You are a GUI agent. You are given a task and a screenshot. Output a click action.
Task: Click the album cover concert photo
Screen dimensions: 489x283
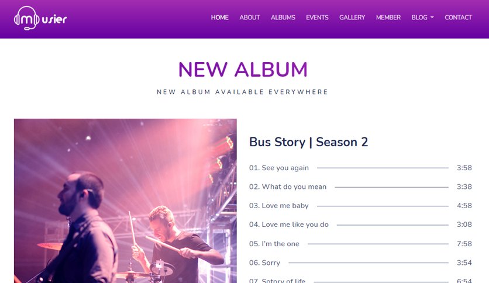[x=125, y=201]
